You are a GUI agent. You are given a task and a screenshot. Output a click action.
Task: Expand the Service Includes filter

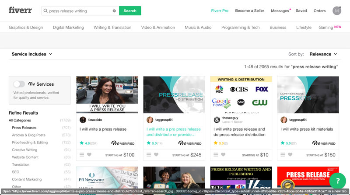(31, 54)
